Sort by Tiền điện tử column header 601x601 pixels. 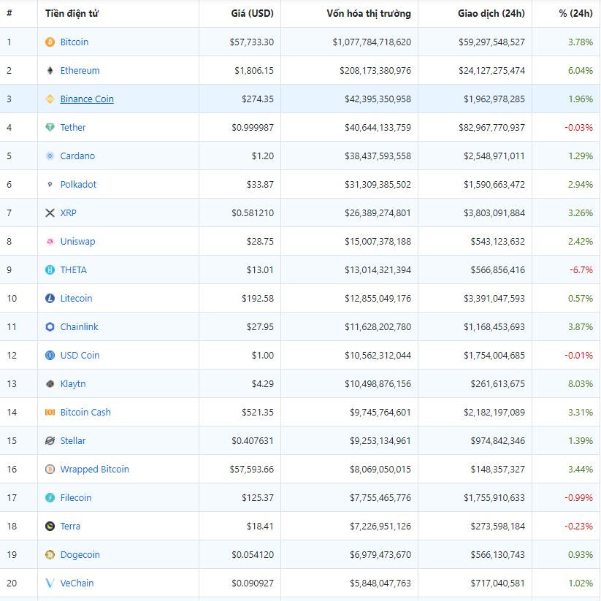click(x=72, y=13)
